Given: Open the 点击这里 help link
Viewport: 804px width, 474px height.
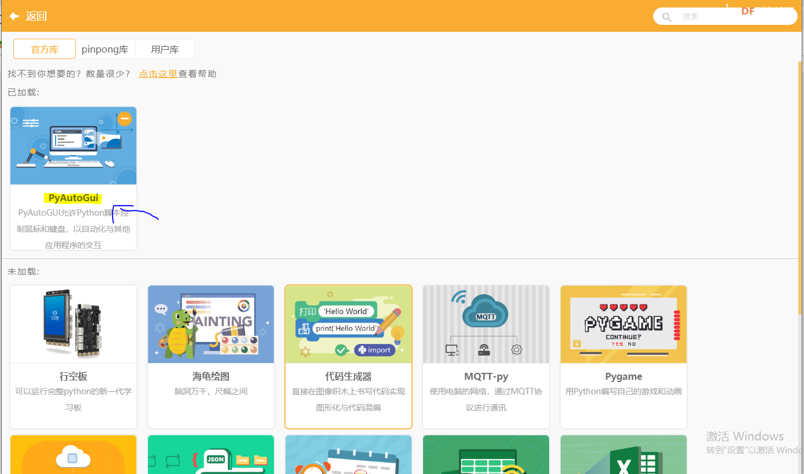Looking at the screenshot, I should pos(158,74).
